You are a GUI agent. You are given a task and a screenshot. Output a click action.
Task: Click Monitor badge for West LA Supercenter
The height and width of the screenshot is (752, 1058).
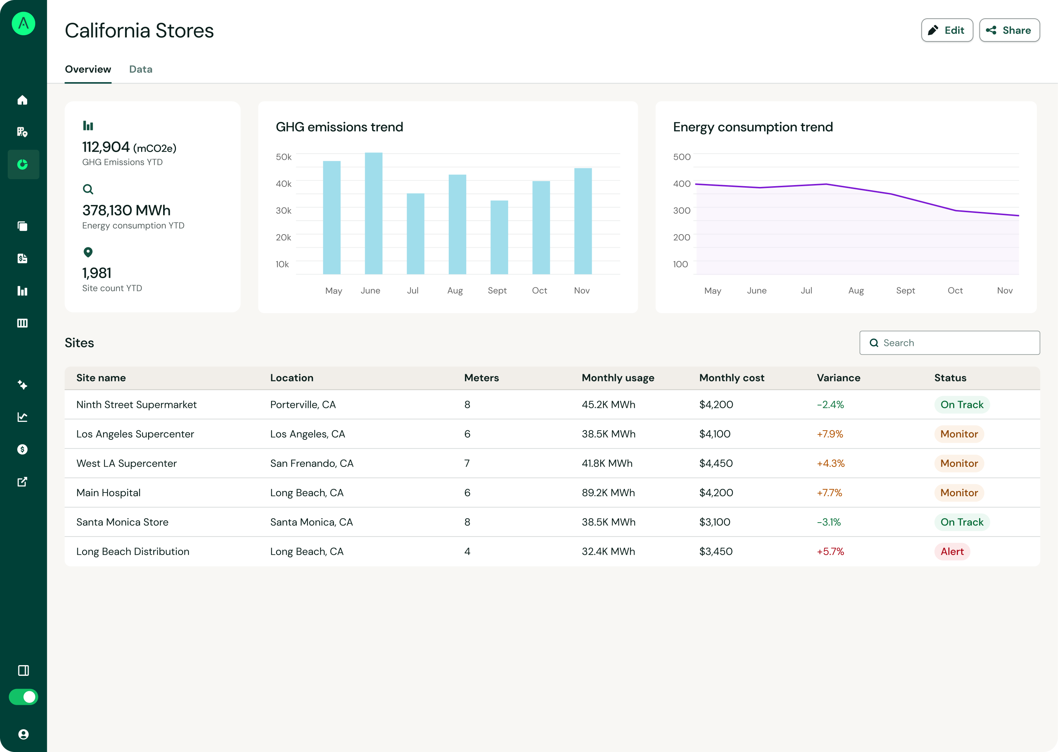tap(959, 464)
